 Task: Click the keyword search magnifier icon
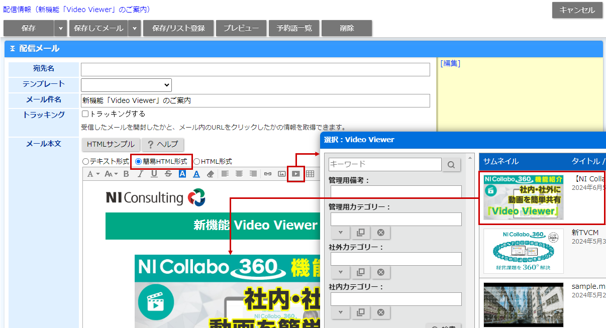click(x=451, y=164)
